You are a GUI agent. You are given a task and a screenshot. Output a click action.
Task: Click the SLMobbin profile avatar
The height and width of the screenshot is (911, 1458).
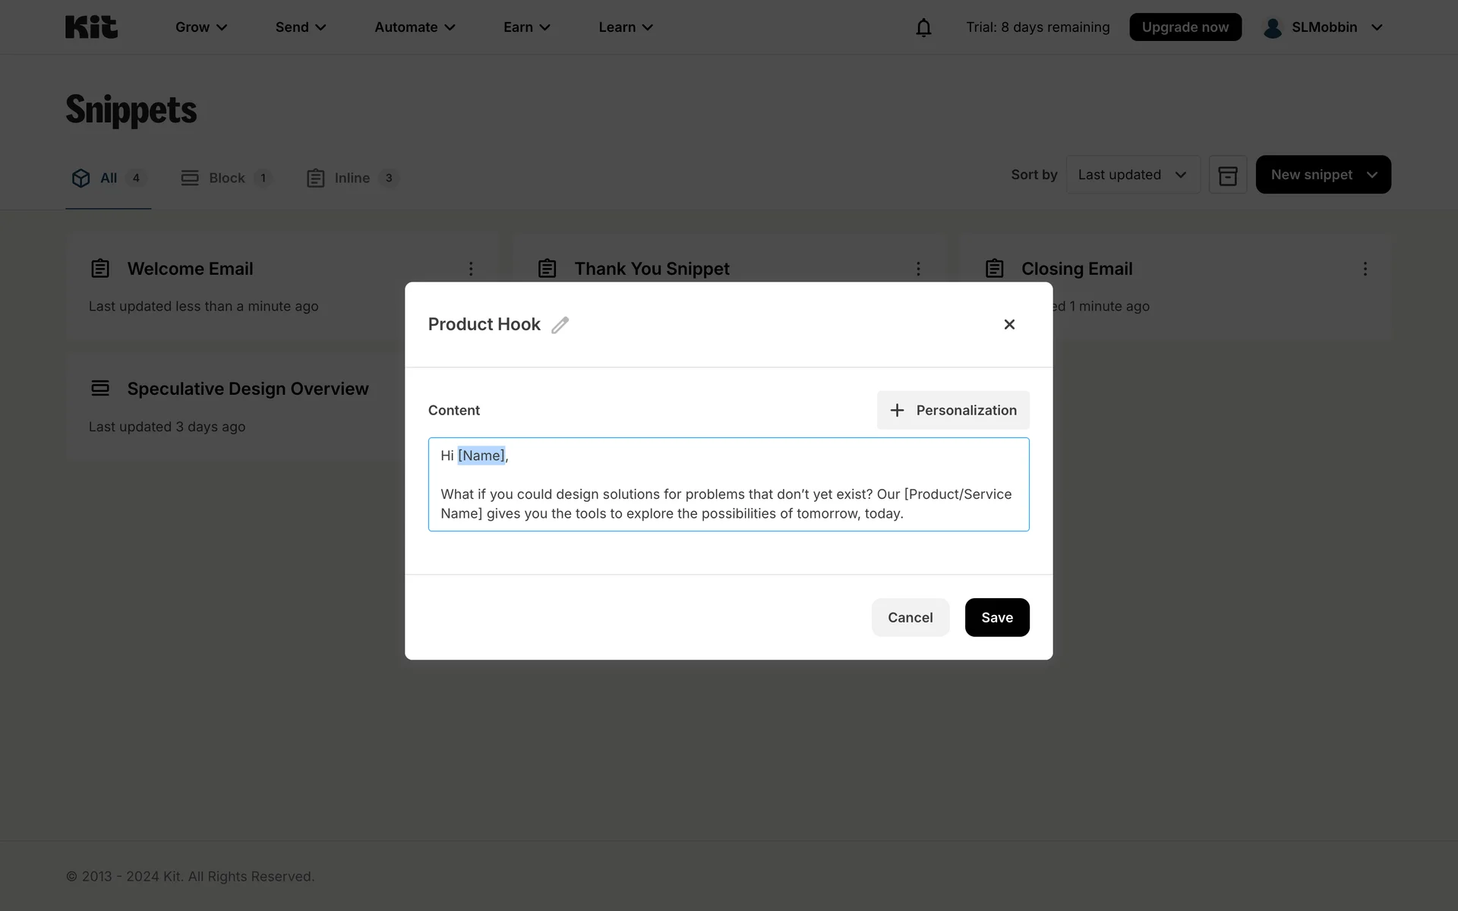click(x=1273, y=27)
